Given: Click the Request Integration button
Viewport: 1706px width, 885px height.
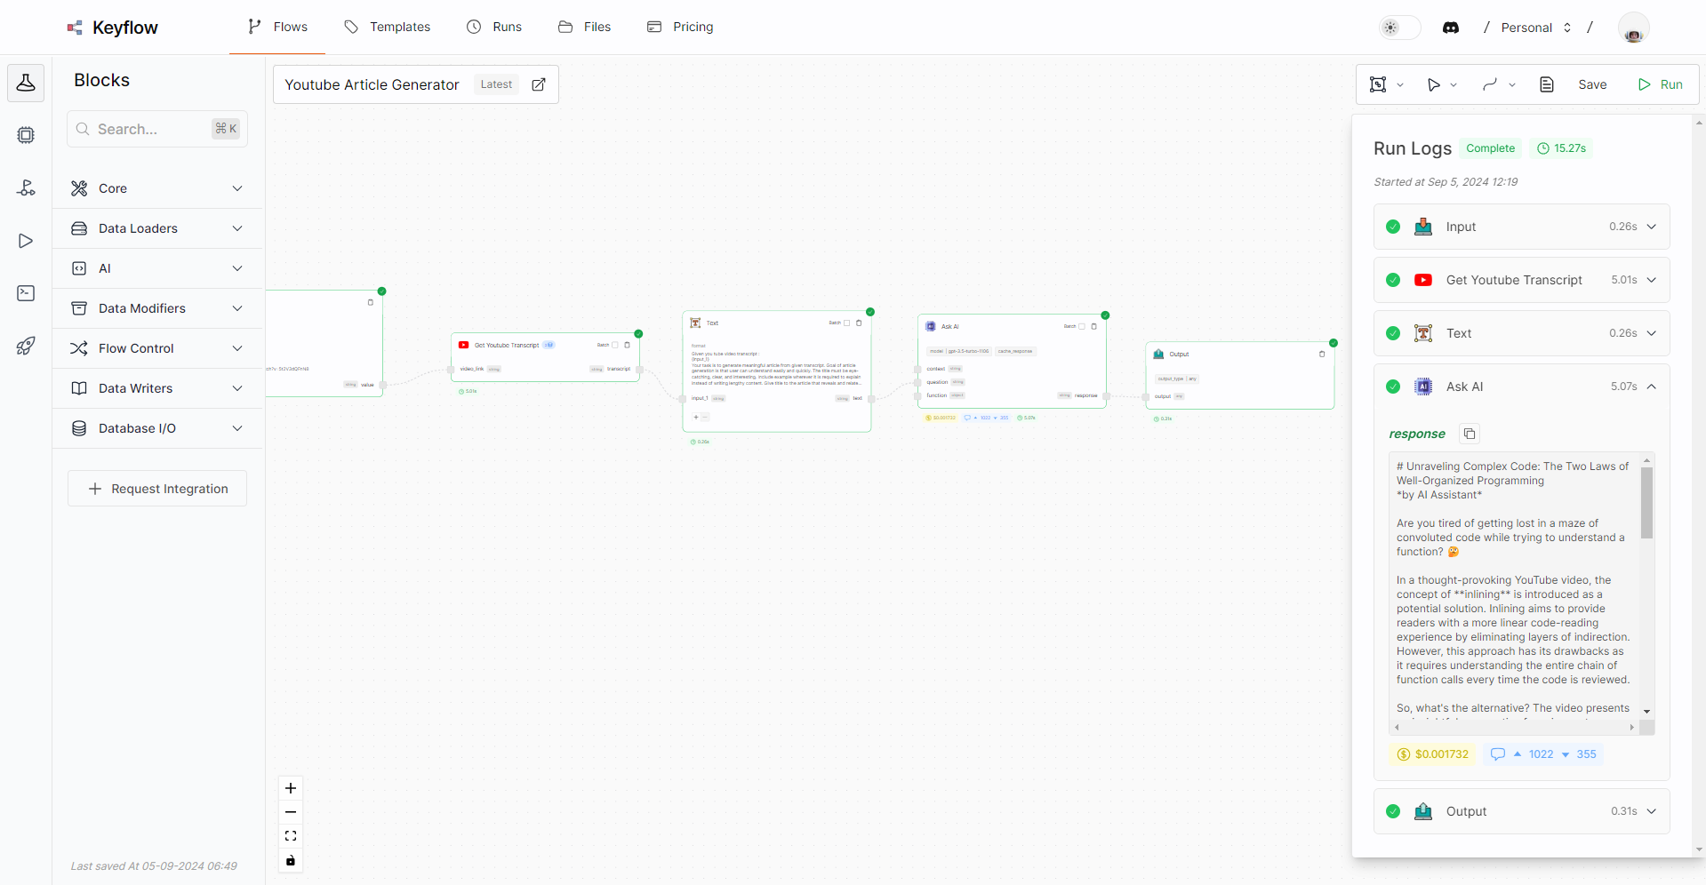Looking at the screenshot, I should (156, 488).
